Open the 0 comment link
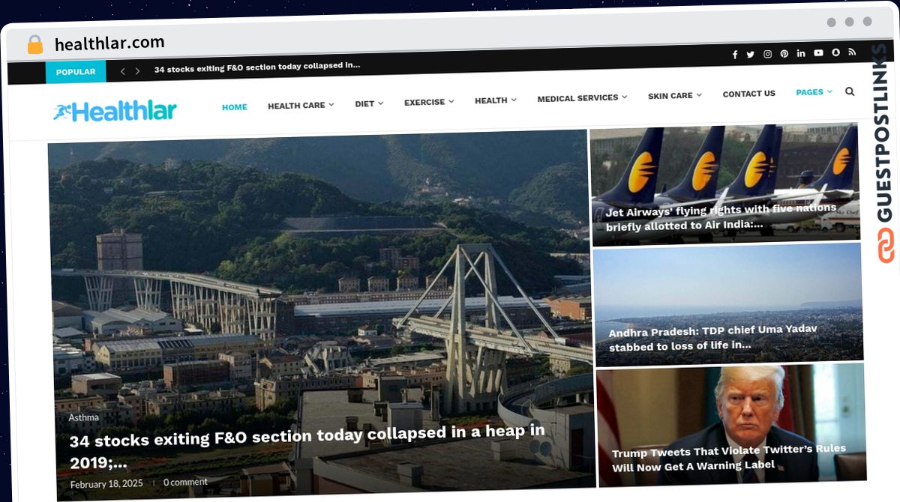The image size is (900, 502). [x=185, y=482]
